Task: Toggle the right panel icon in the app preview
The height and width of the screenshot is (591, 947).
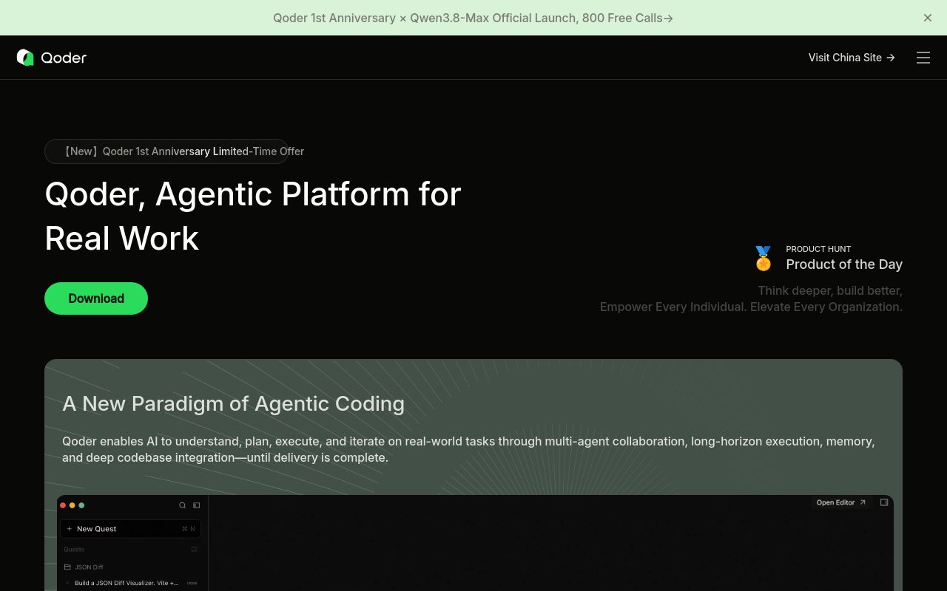Action: [884, 502]
